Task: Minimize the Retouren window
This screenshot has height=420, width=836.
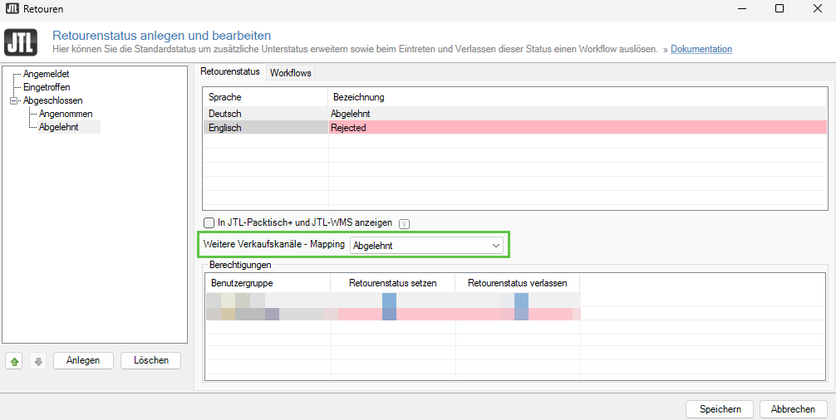Action: (x=740, y=8)
